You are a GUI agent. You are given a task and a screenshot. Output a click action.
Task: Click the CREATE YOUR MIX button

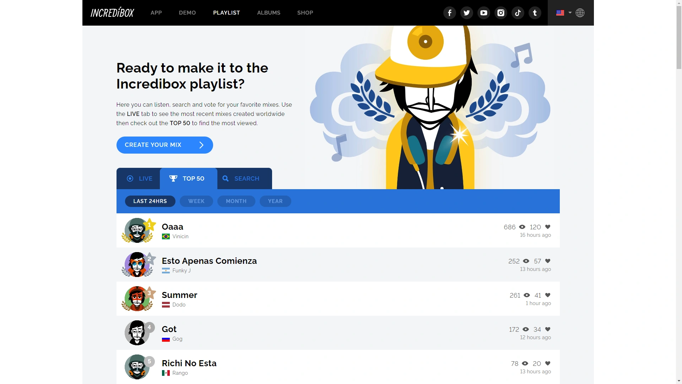point(164,145)
